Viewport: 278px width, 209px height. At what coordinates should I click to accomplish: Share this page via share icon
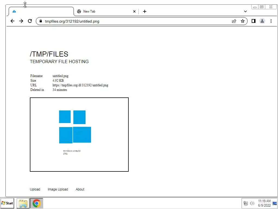234,21
